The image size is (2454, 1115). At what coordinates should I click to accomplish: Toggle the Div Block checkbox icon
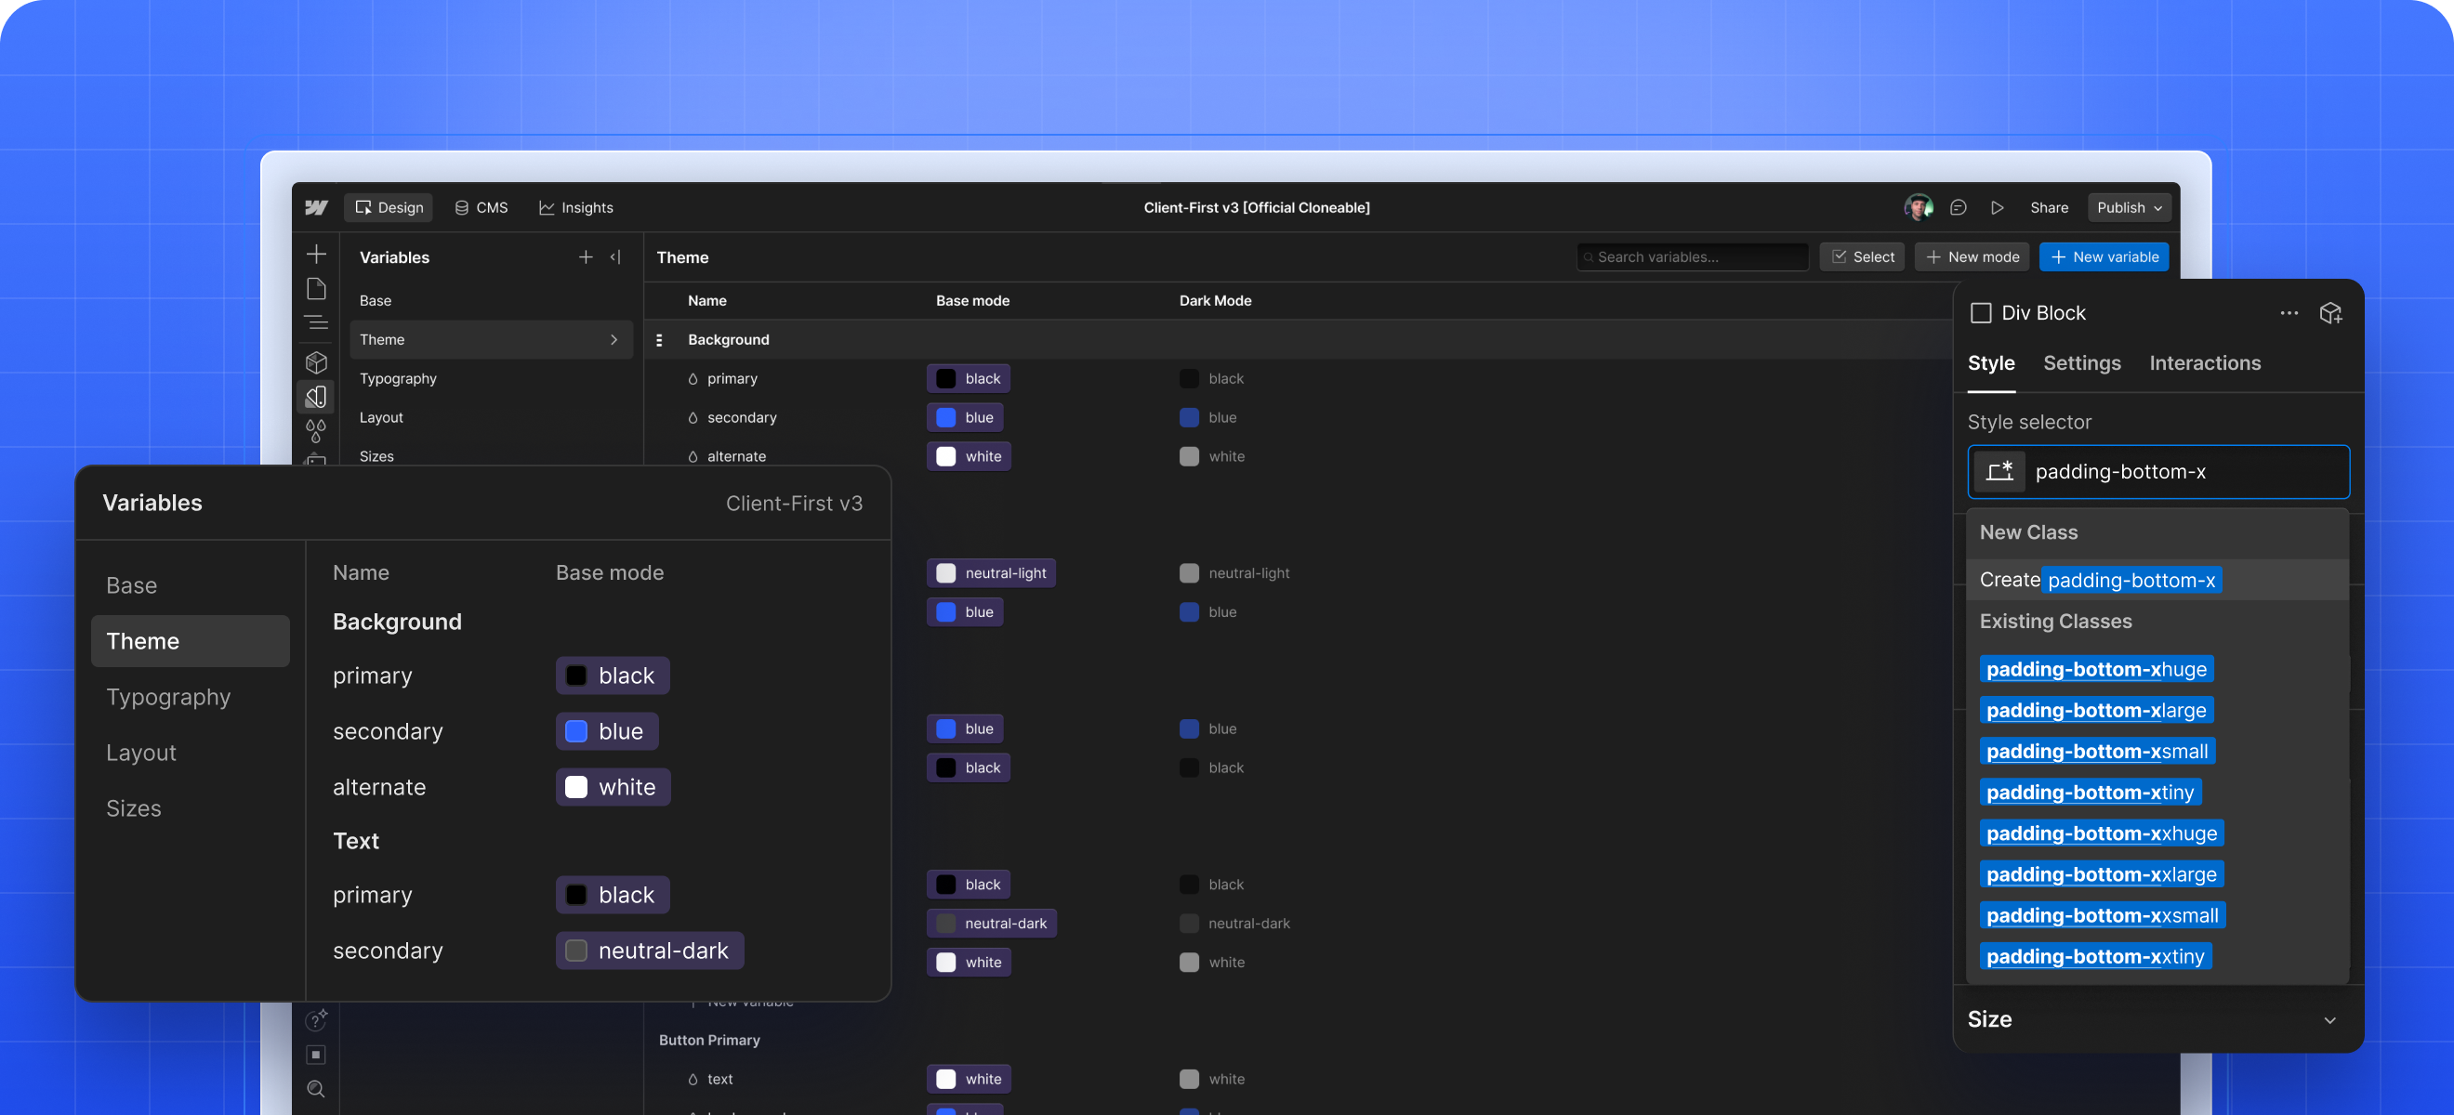pos(1981,313)
